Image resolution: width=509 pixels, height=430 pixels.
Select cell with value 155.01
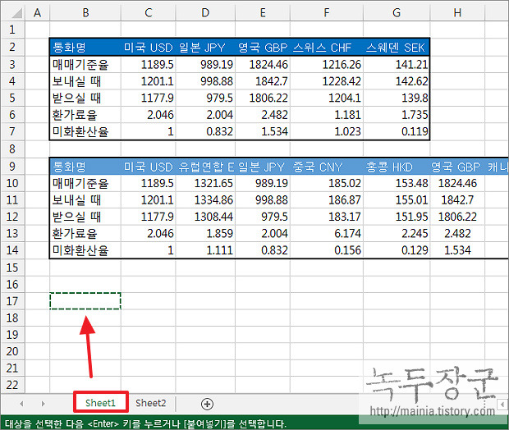click(397, 200)
